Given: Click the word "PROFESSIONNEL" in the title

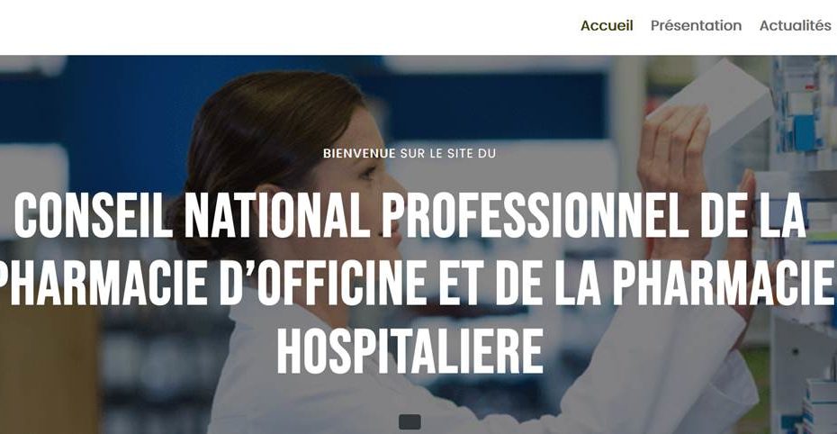Looking at the screenshot, I should coord(534,214).
